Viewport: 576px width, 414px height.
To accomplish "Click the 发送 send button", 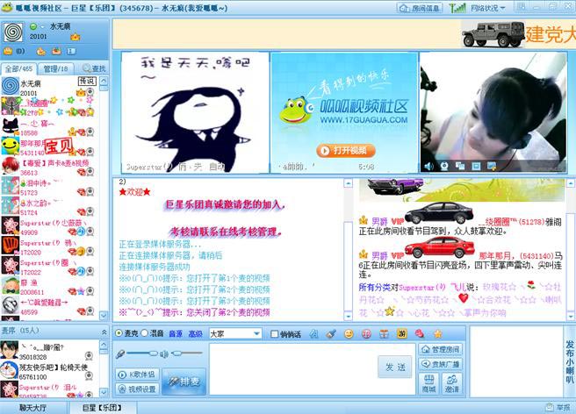I will [x=395, y=367].
